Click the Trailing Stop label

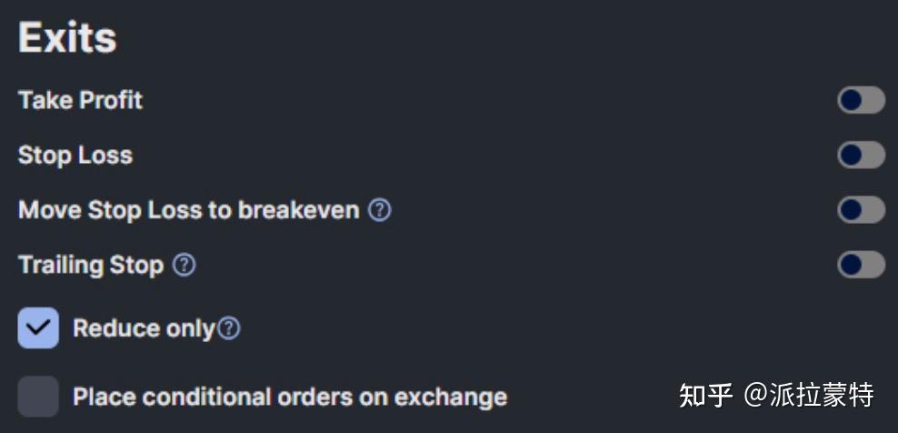click(91, 266)
